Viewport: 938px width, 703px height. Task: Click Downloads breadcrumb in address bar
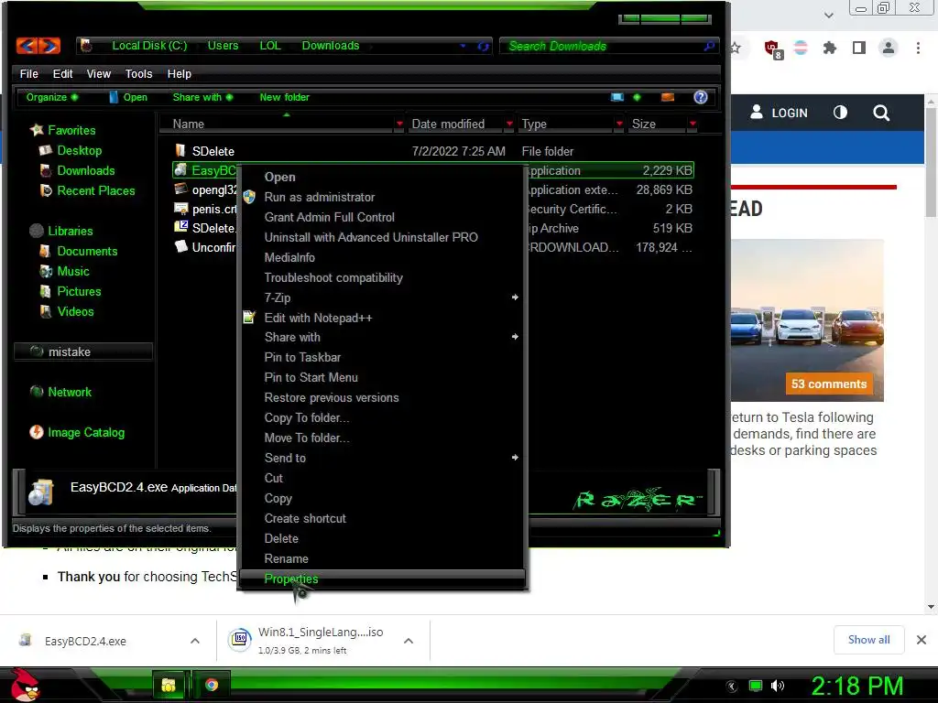(x=330, y=46)
